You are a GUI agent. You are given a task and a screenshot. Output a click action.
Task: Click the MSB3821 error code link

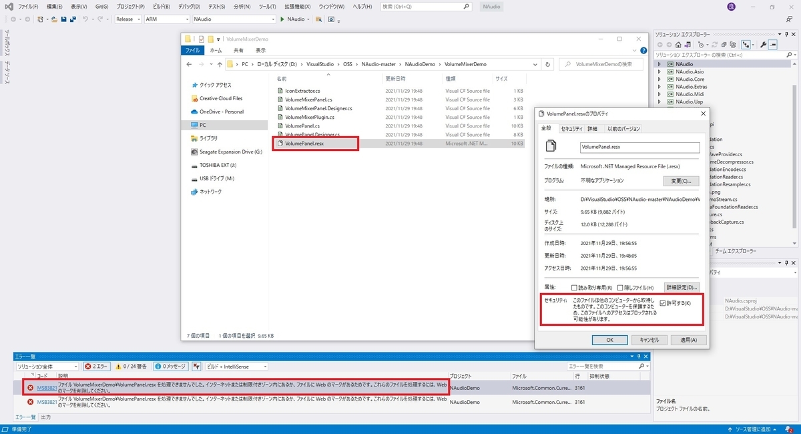coord(47,386)
